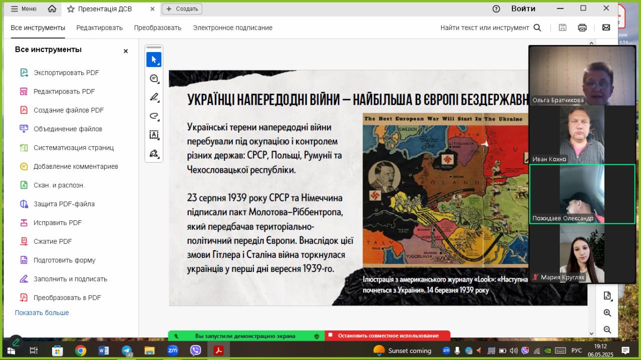Choose Экспортировать PDF tool

(x=67, y=73)
